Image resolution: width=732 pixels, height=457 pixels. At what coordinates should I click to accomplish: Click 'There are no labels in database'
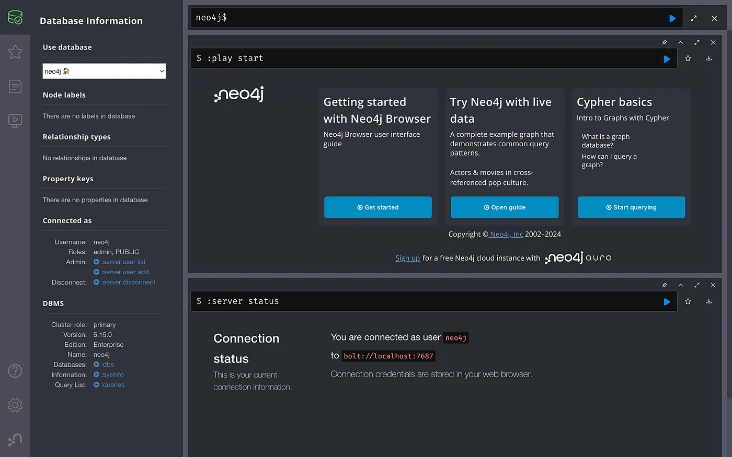point(89,116)
